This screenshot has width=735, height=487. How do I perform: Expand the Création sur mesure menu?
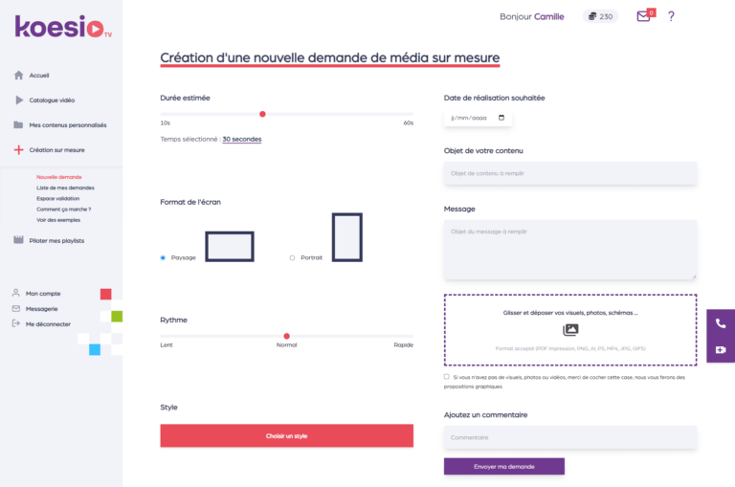pyautogui.click(x=56, y=150)
